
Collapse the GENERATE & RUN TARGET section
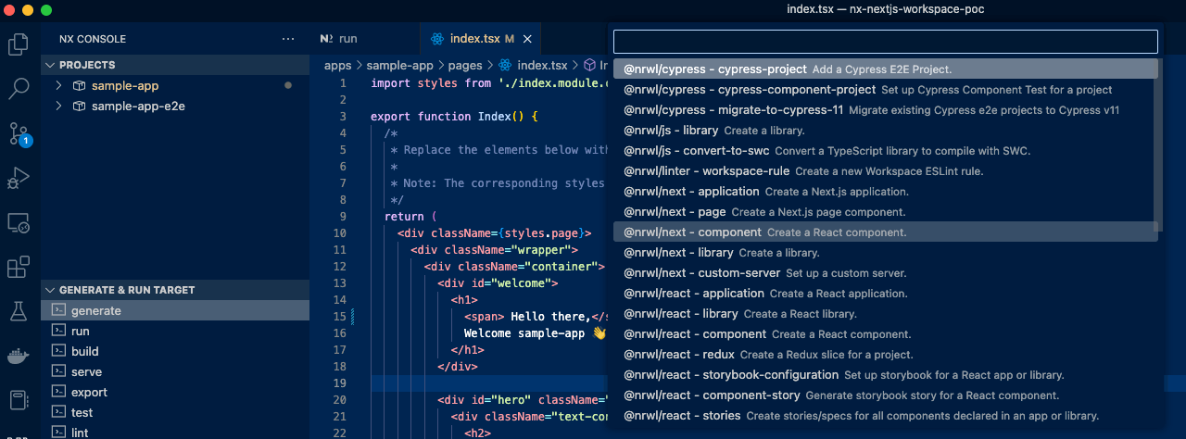50,291
